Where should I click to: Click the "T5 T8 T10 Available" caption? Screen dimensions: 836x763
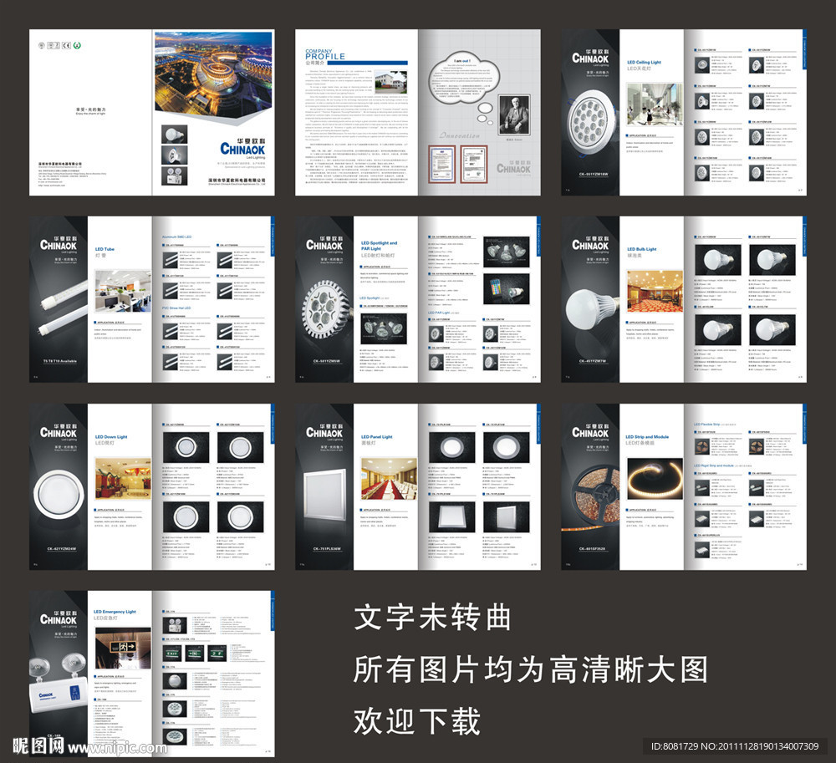coord(59,361)
